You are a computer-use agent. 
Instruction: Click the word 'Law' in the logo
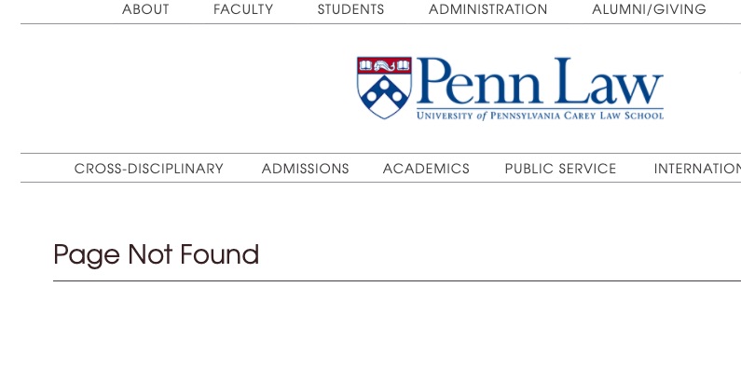click(610, 81)
